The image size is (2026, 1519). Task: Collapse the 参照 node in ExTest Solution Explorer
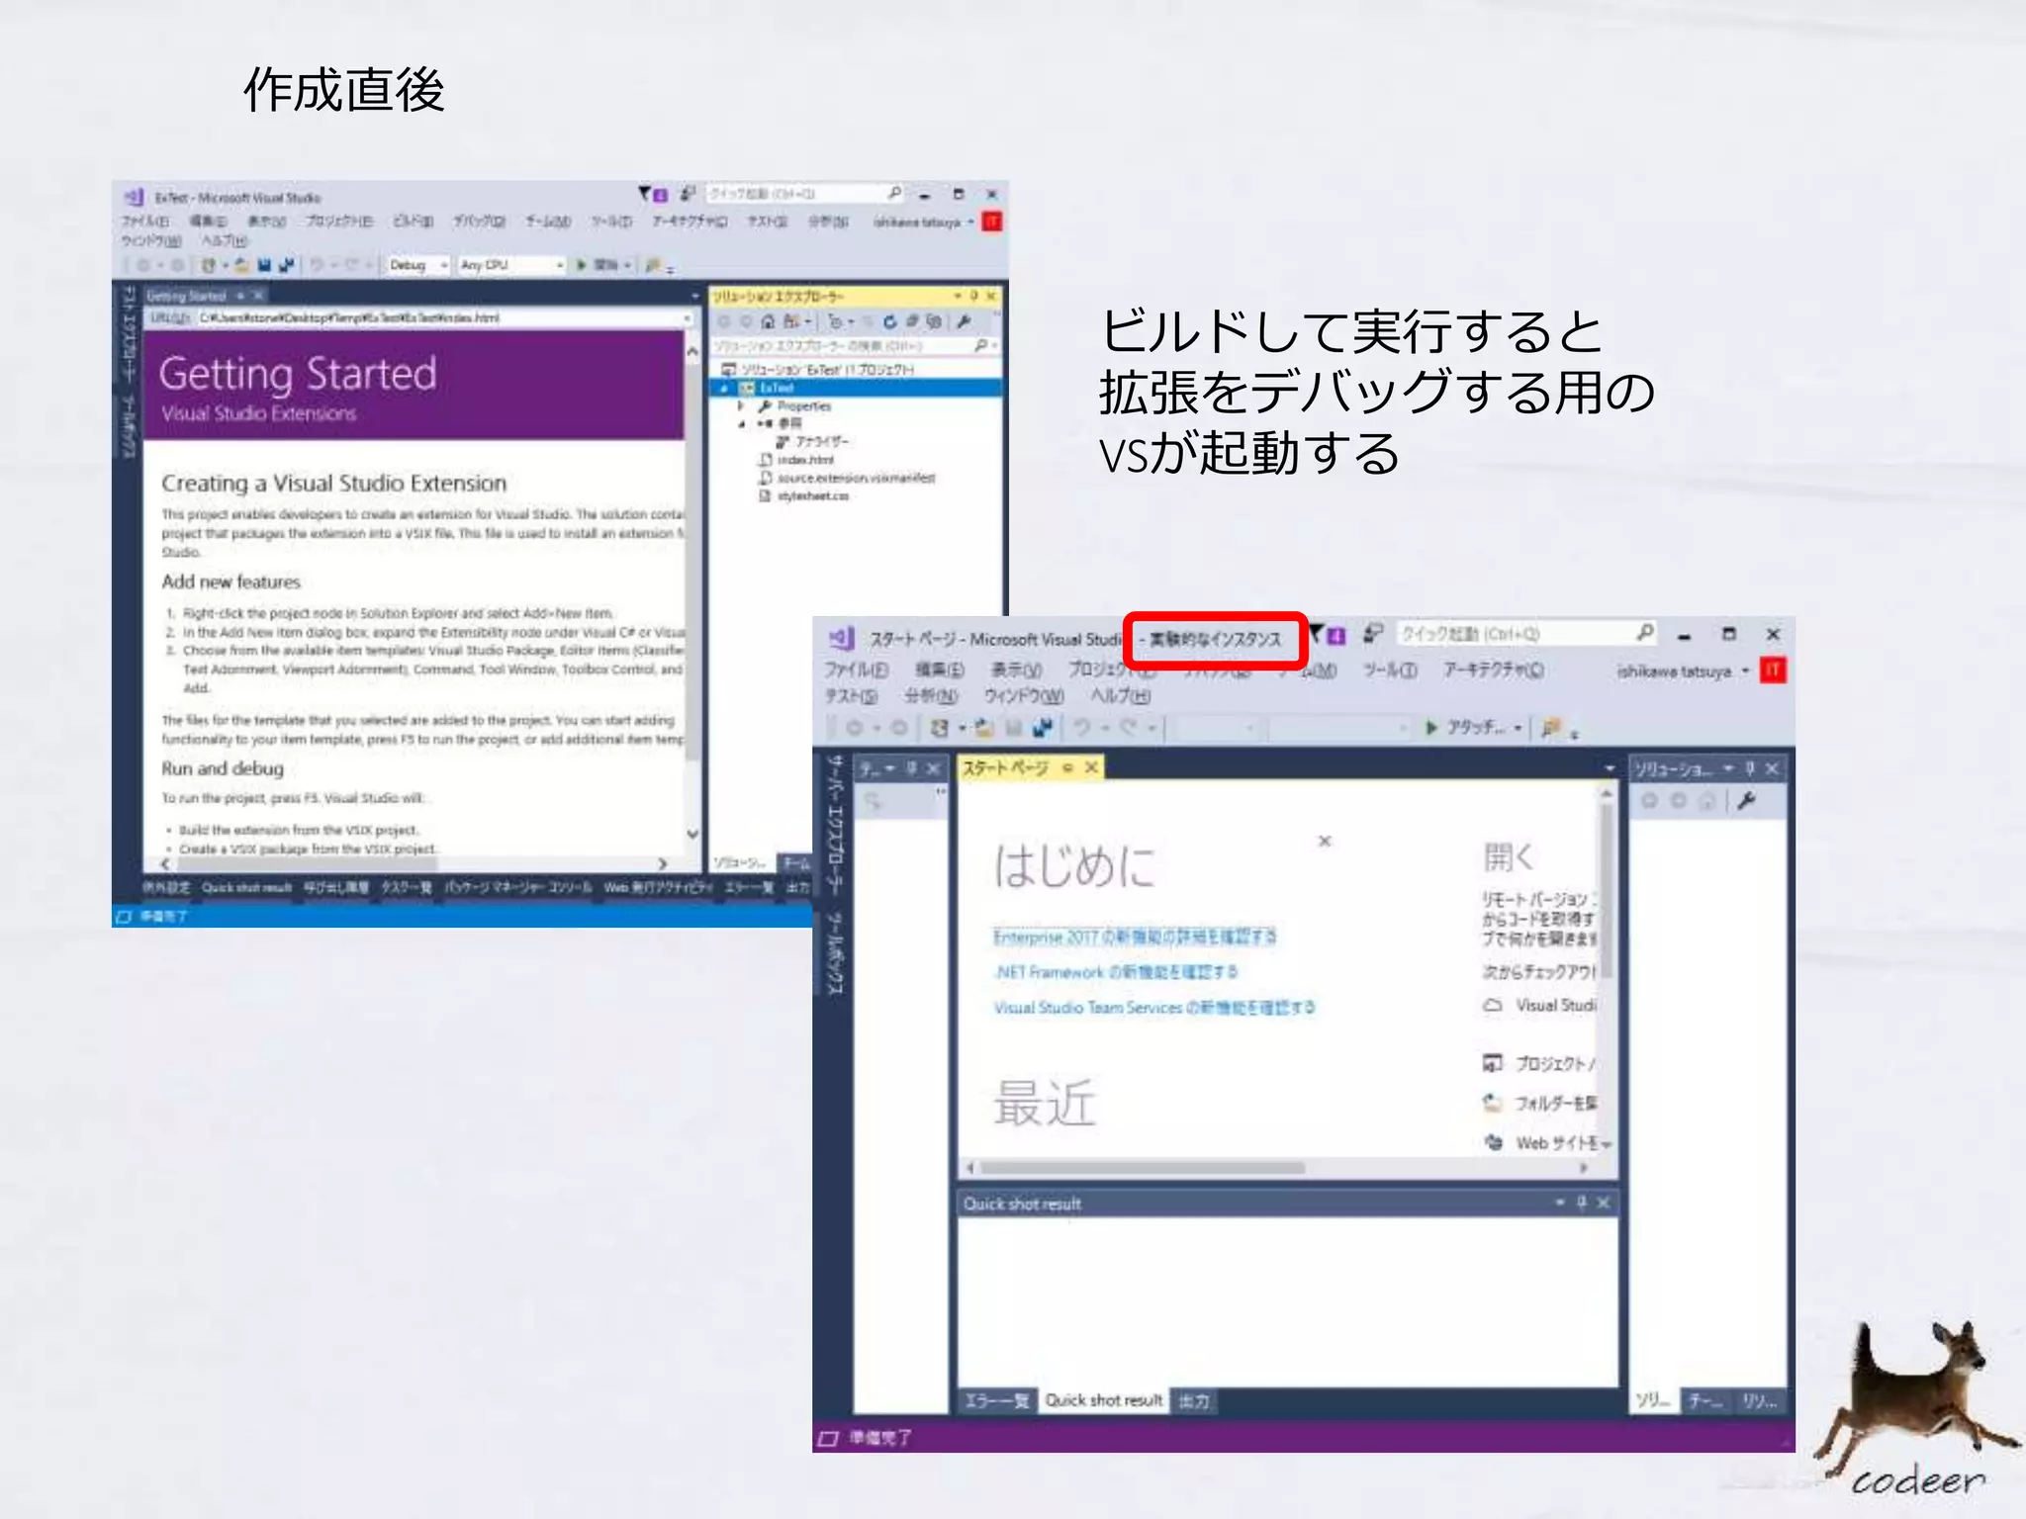pyautogui.click(x=741, y=424)
